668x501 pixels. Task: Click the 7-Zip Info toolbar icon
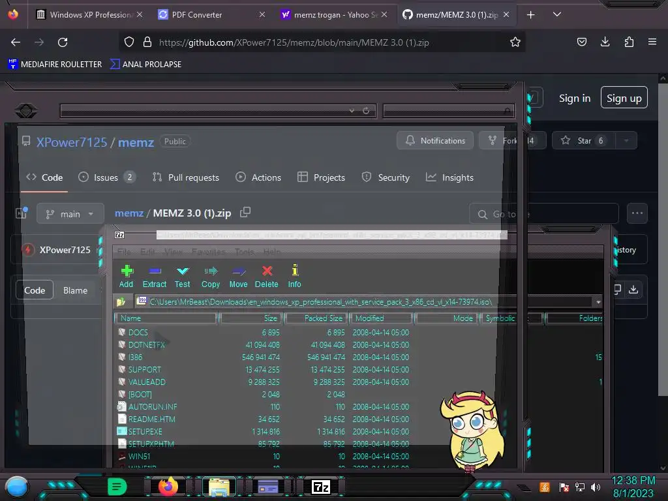point(294,276)
